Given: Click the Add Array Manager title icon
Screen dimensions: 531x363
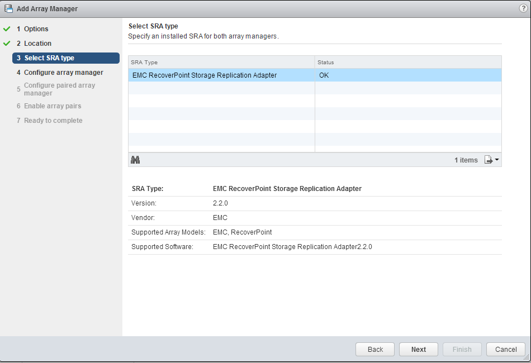Looking at the screenshot, I should tap(8, 9).
